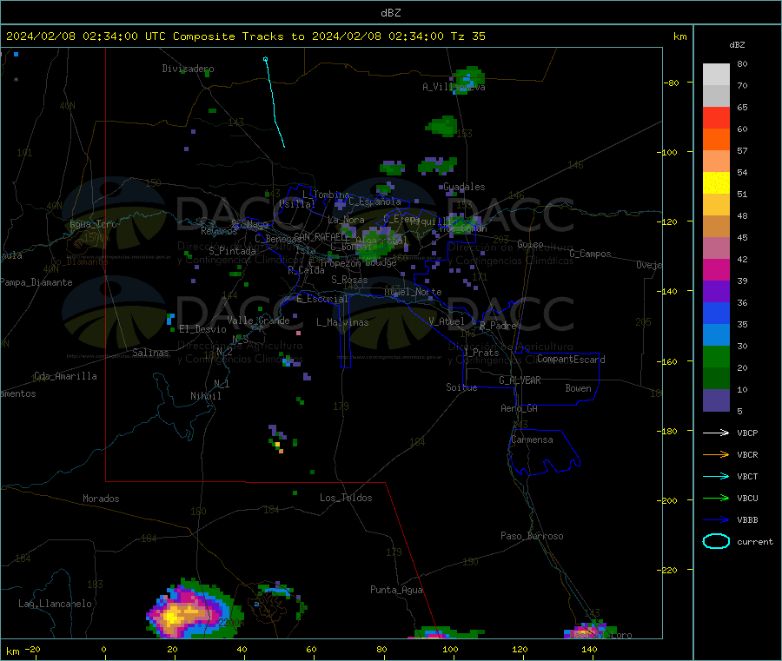The height and width of the screenshot is (661, 782).
Task: Click the 'VBCT' legend label
Action: tap(747, 476)
